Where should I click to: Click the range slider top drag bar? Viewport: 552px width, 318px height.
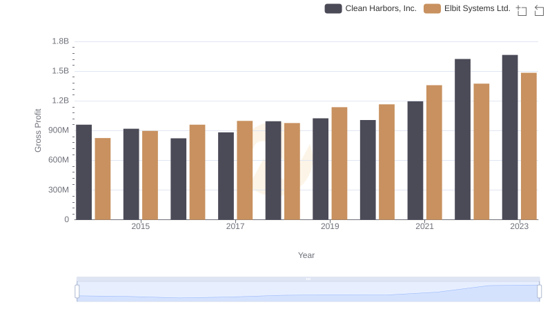308,279
